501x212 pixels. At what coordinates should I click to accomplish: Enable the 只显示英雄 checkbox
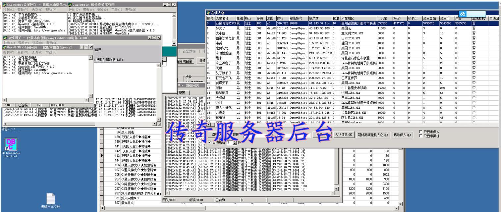(421, 136)
